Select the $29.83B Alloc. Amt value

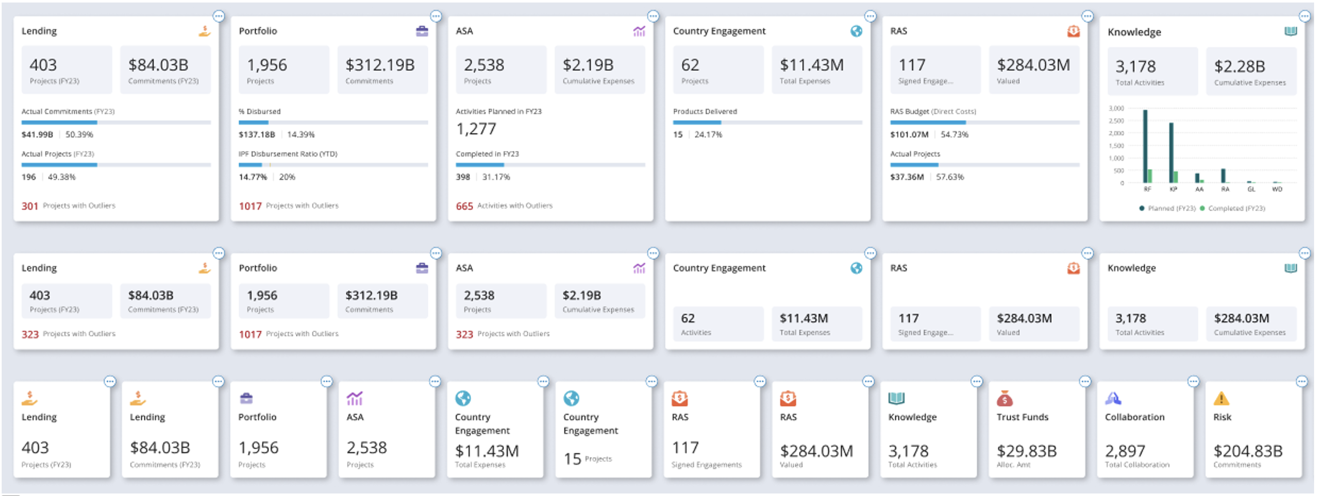point(1027,451)
